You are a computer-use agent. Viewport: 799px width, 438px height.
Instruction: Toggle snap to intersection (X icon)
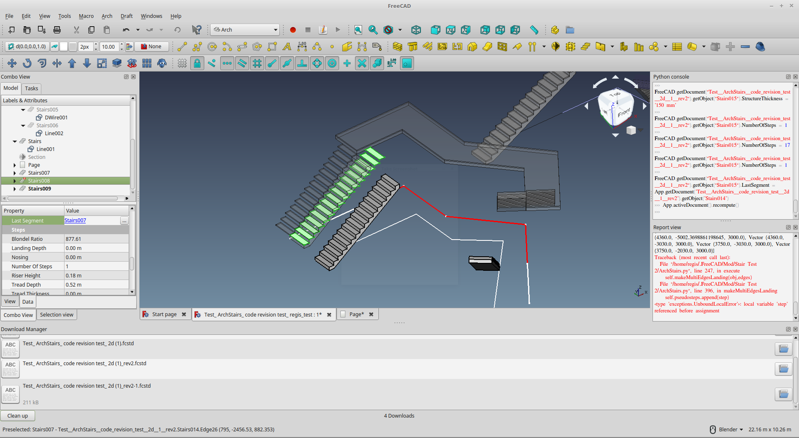(x=362, y=63)
